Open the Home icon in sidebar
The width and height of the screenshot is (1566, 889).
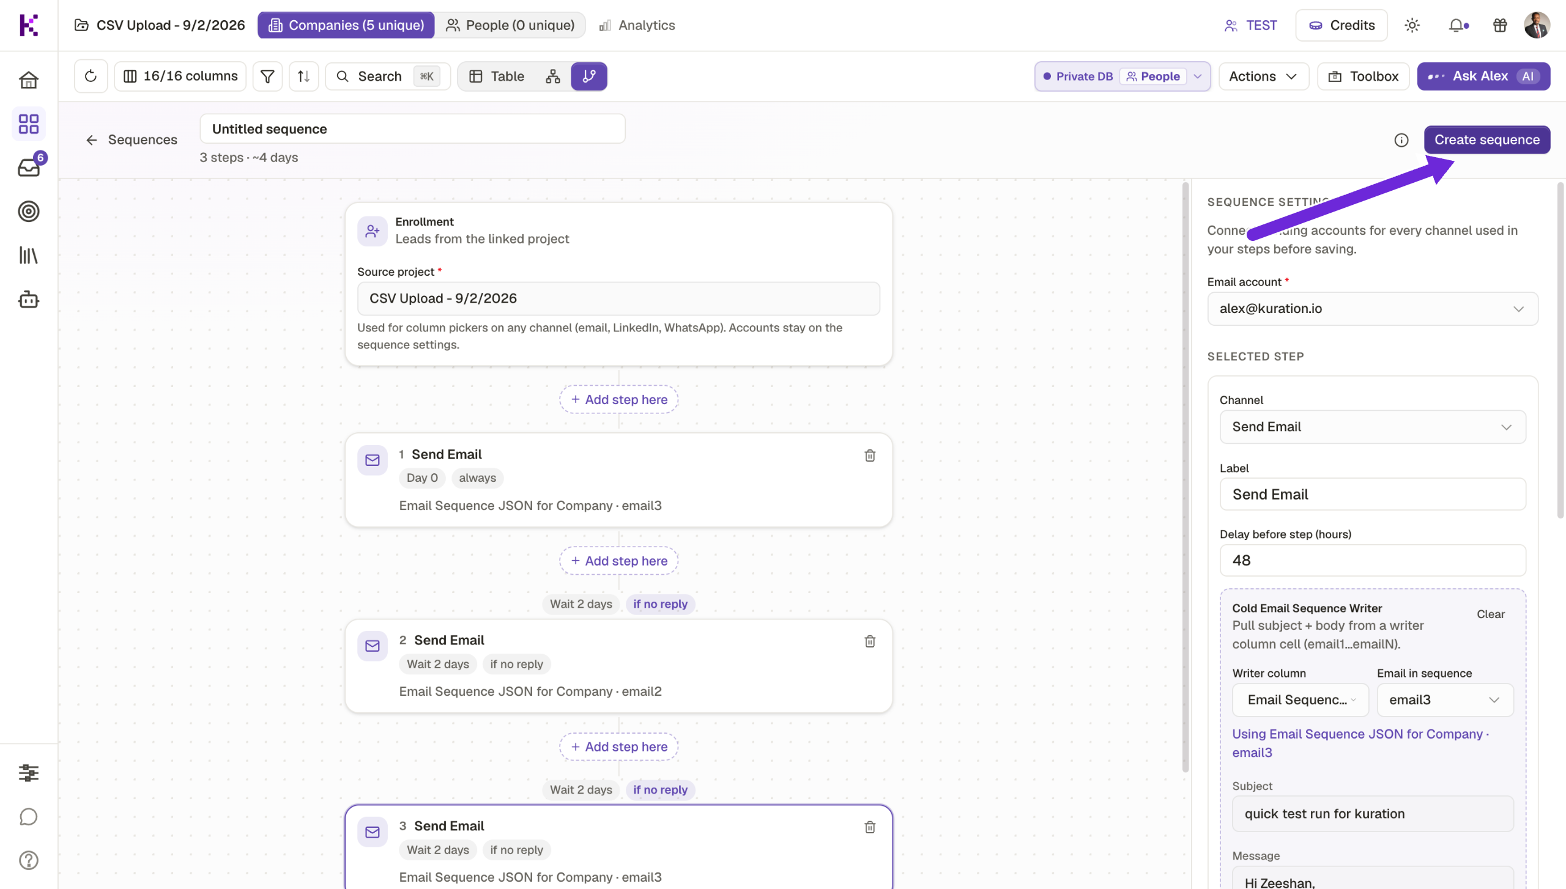pos(28,80)
